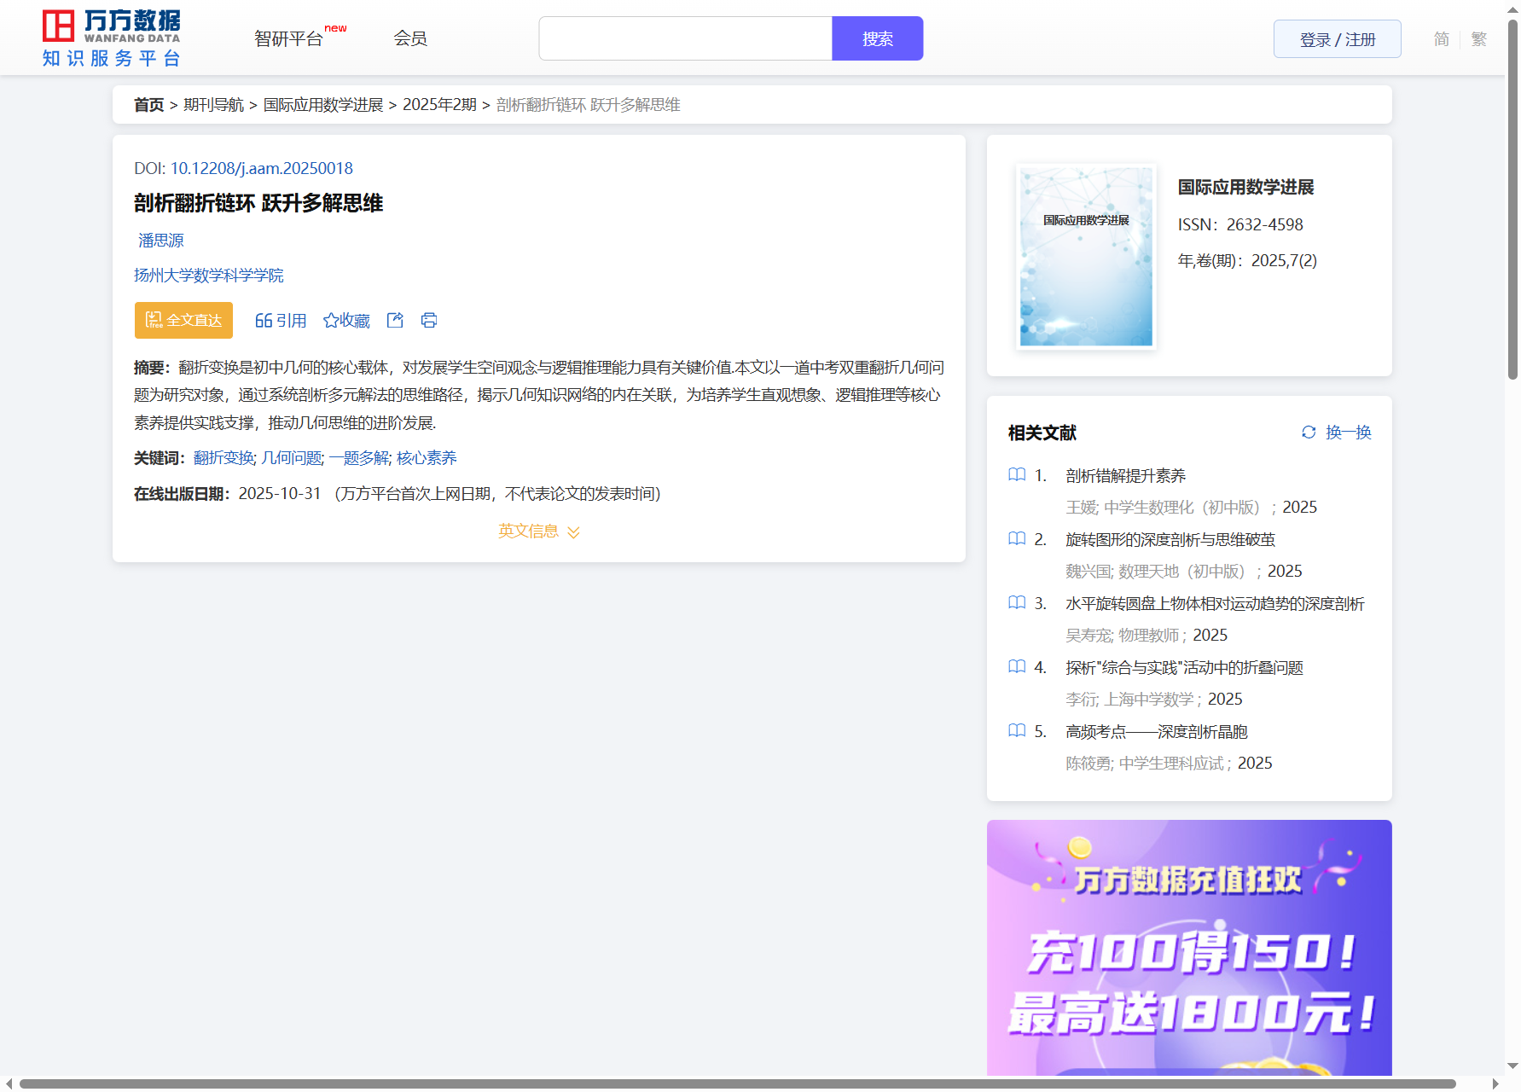Click the 国际应用数学进展 journal cover thumbnail
This screenshot has height=1092, width=1521.
(x=1086, y=257)
